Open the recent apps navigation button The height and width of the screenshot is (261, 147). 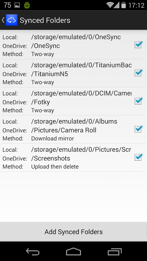(x=114, y=251)
